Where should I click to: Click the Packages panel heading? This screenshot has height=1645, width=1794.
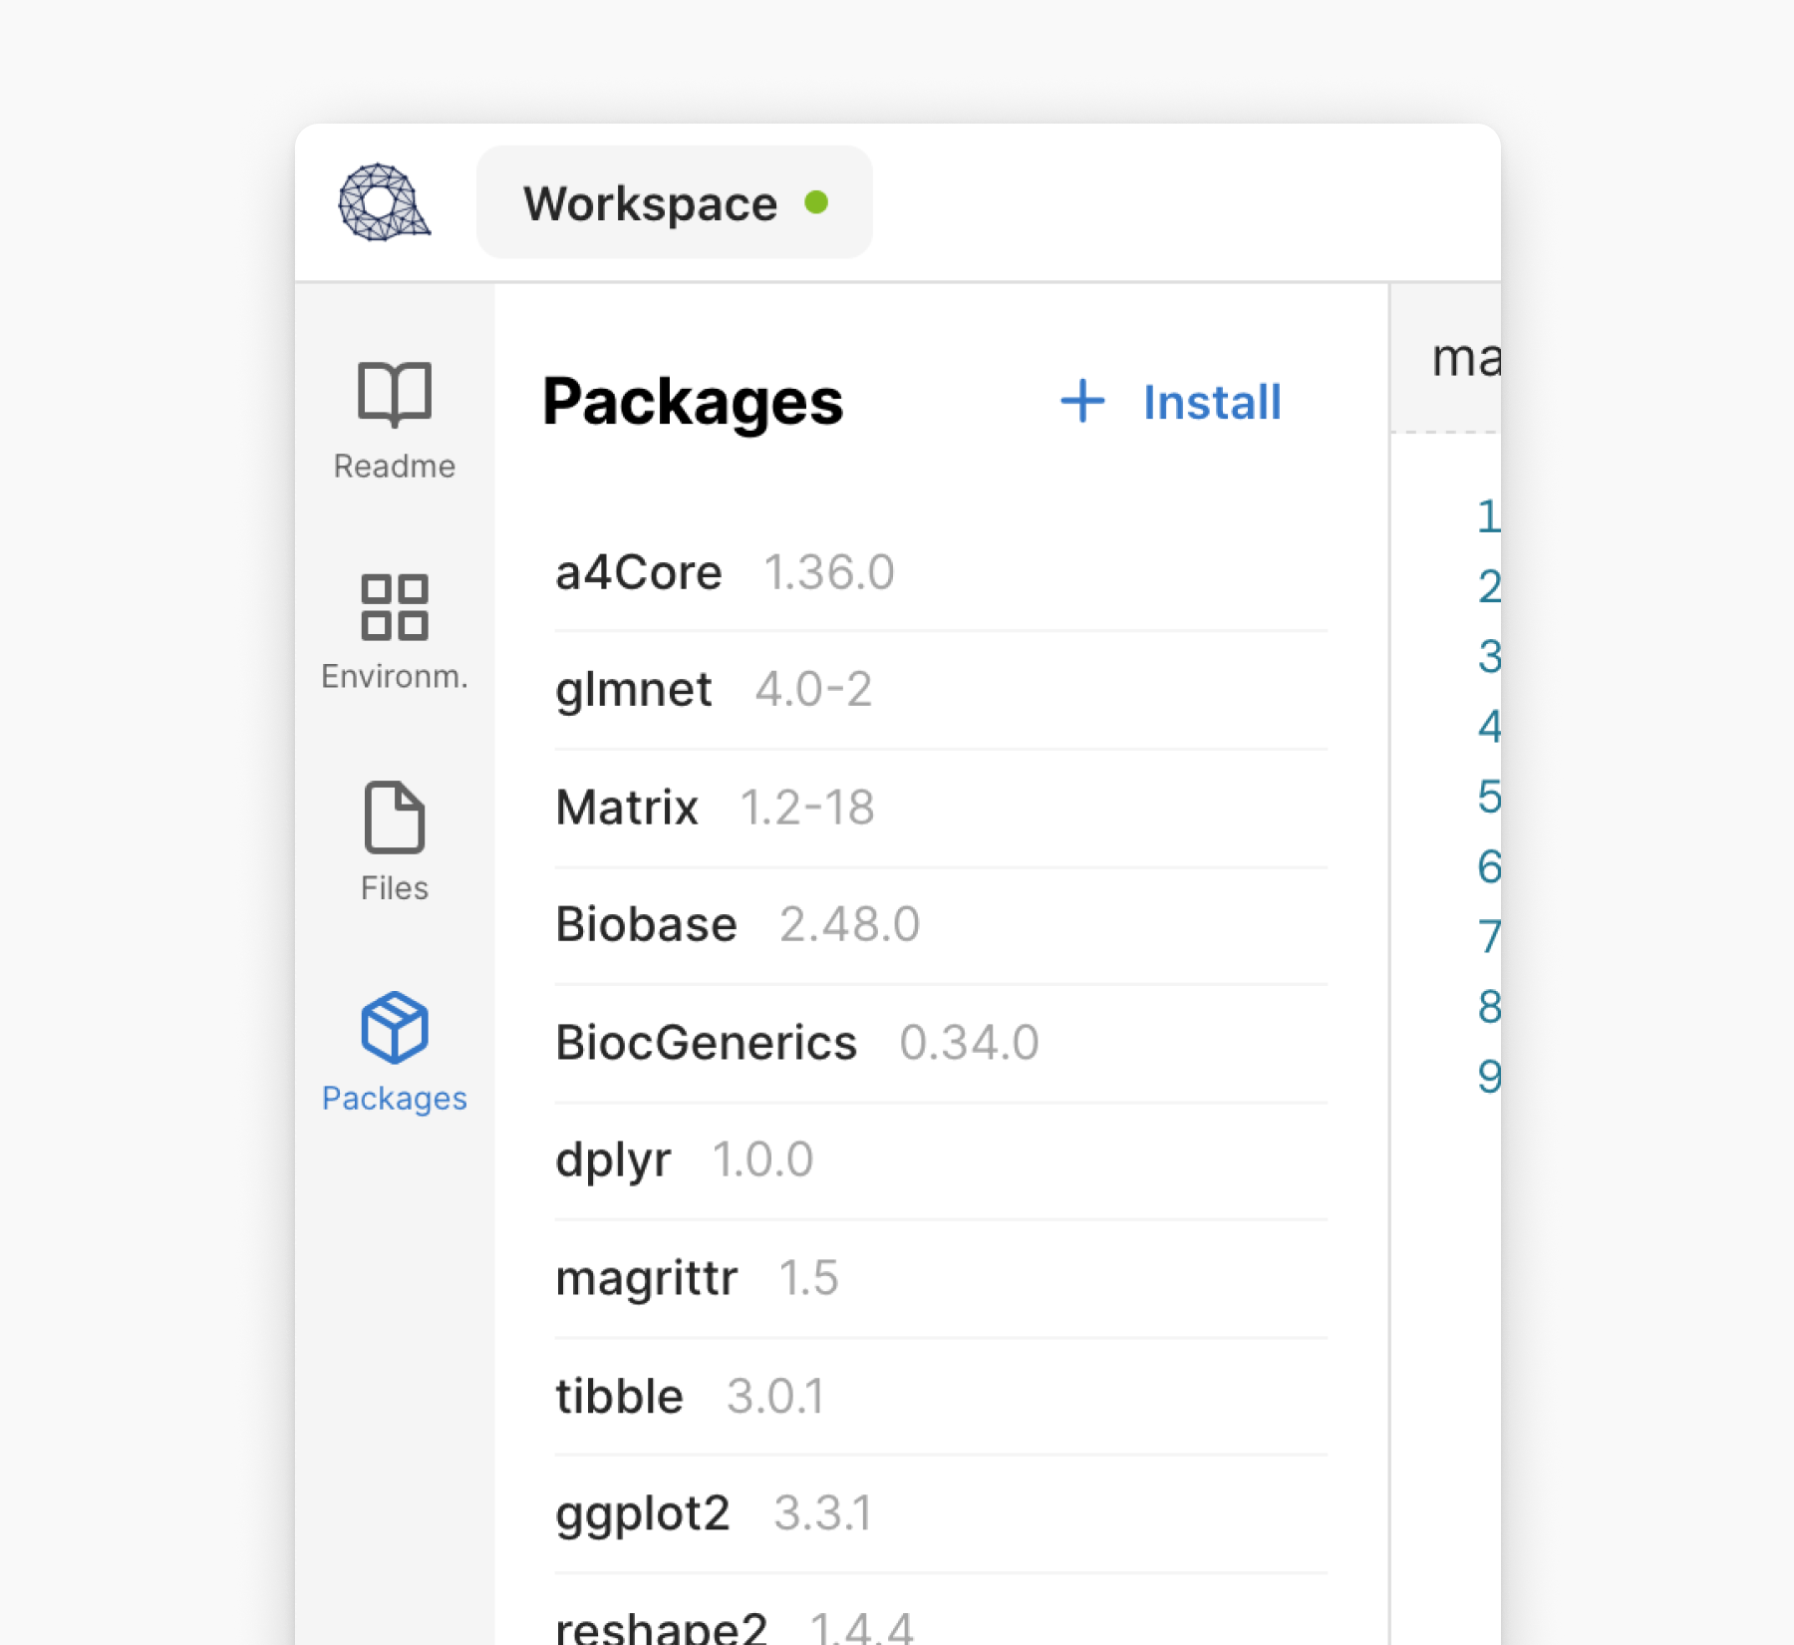tap(693, 403)
